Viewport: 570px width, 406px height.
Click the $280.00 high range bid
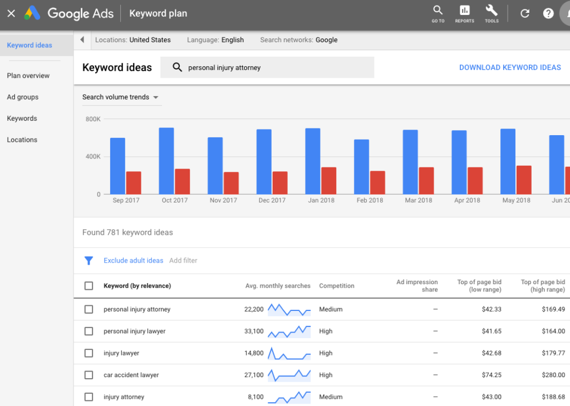(x=553, y=375)
